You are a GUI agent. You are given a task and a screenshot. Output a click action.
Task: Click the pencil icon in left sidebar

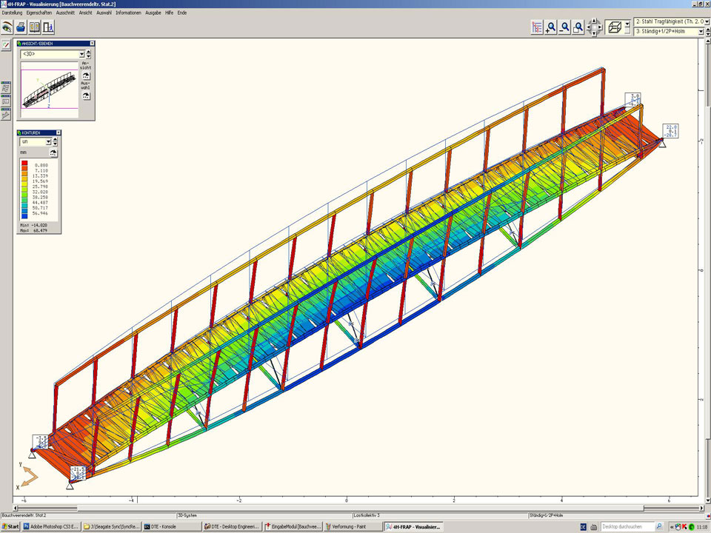click(6, 45)
